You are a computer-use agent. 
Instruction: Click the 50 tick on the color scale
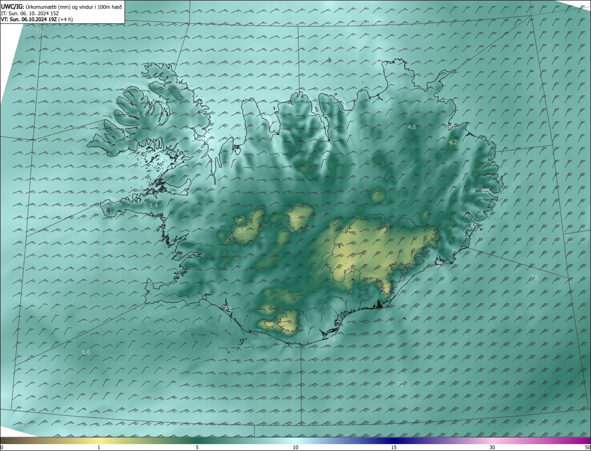(587, 447)
